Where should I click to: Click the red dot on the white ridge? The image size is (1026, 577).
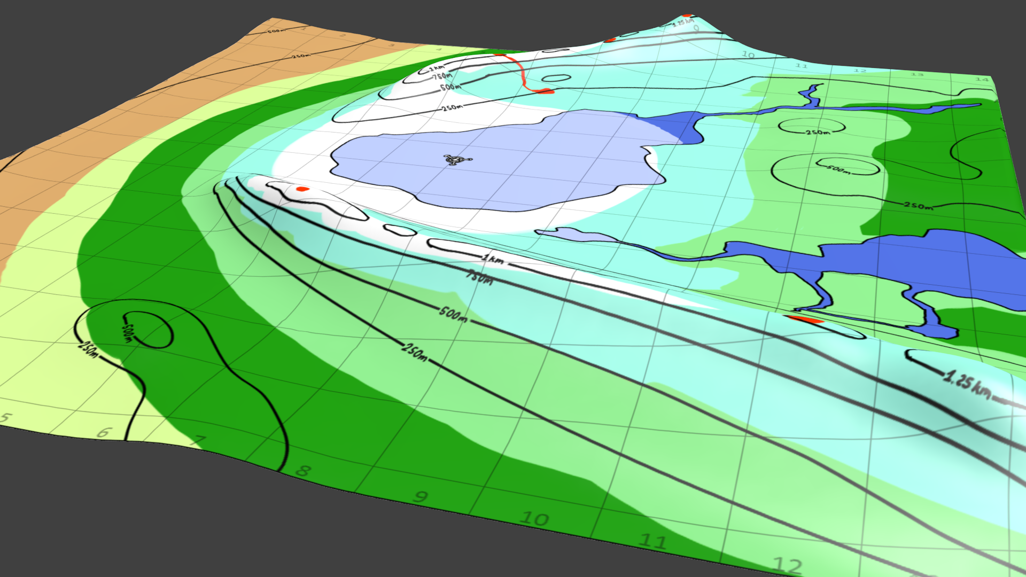coord(302,189)
